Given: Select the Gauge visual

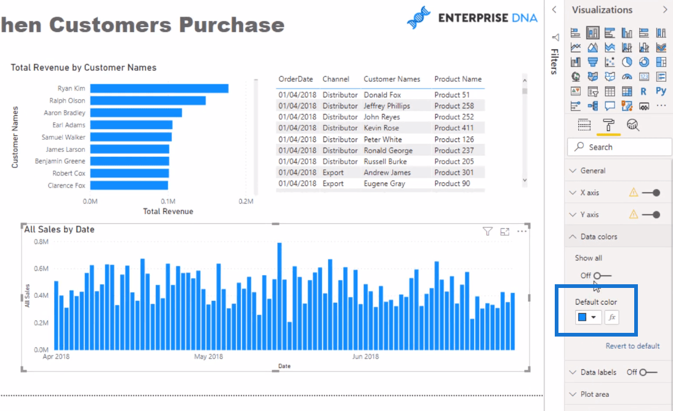Looking at the screenshot, I should 627,77.
